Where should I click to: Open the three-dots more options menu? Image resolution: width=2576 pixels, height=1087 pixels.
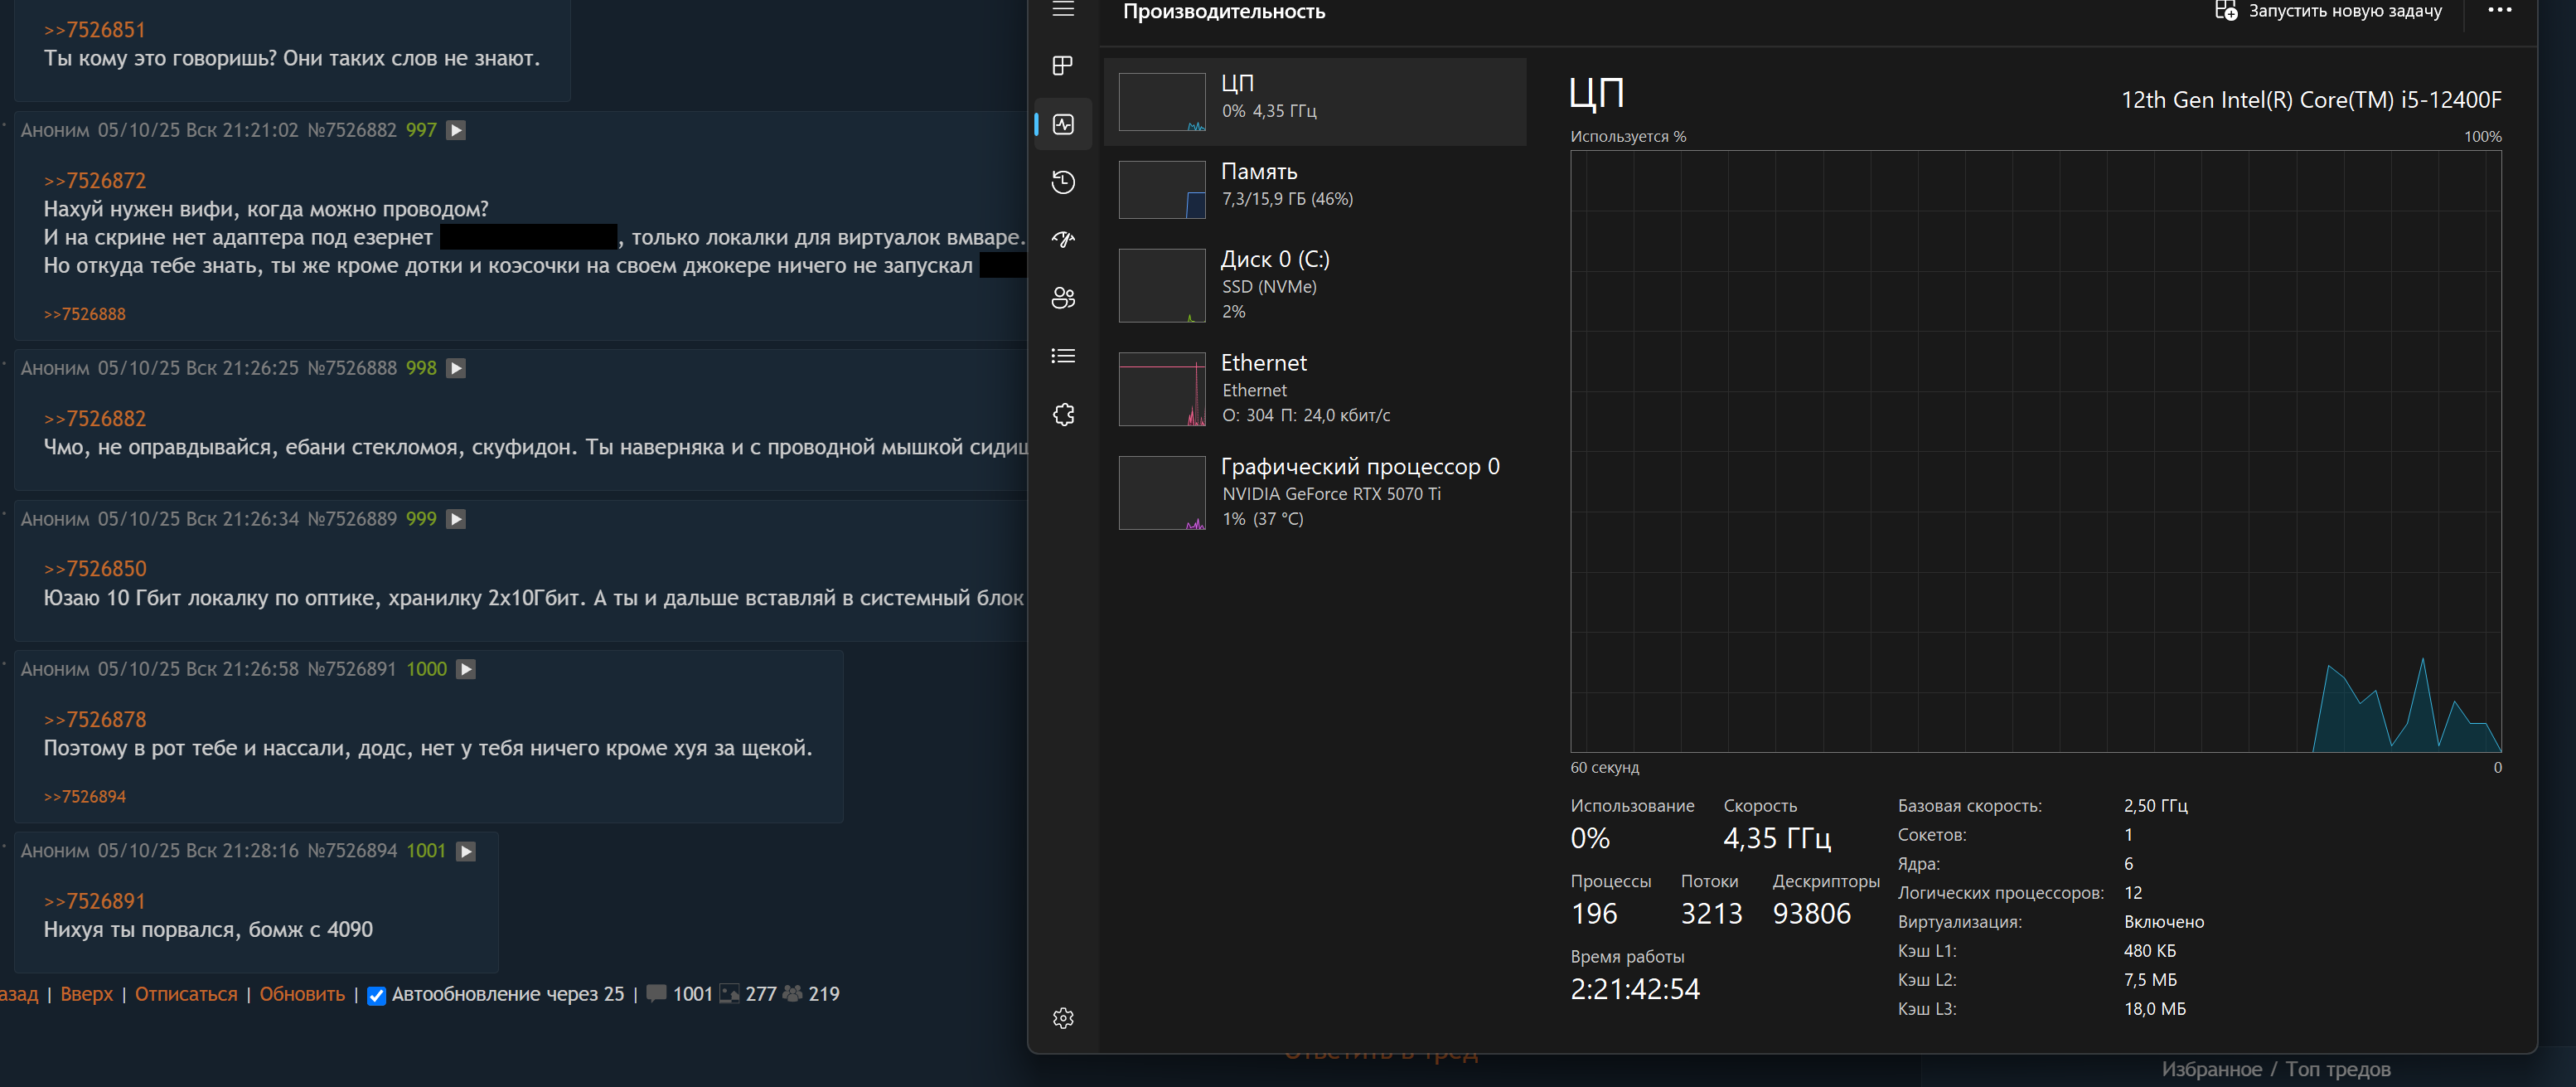(x=2499, y=11)
